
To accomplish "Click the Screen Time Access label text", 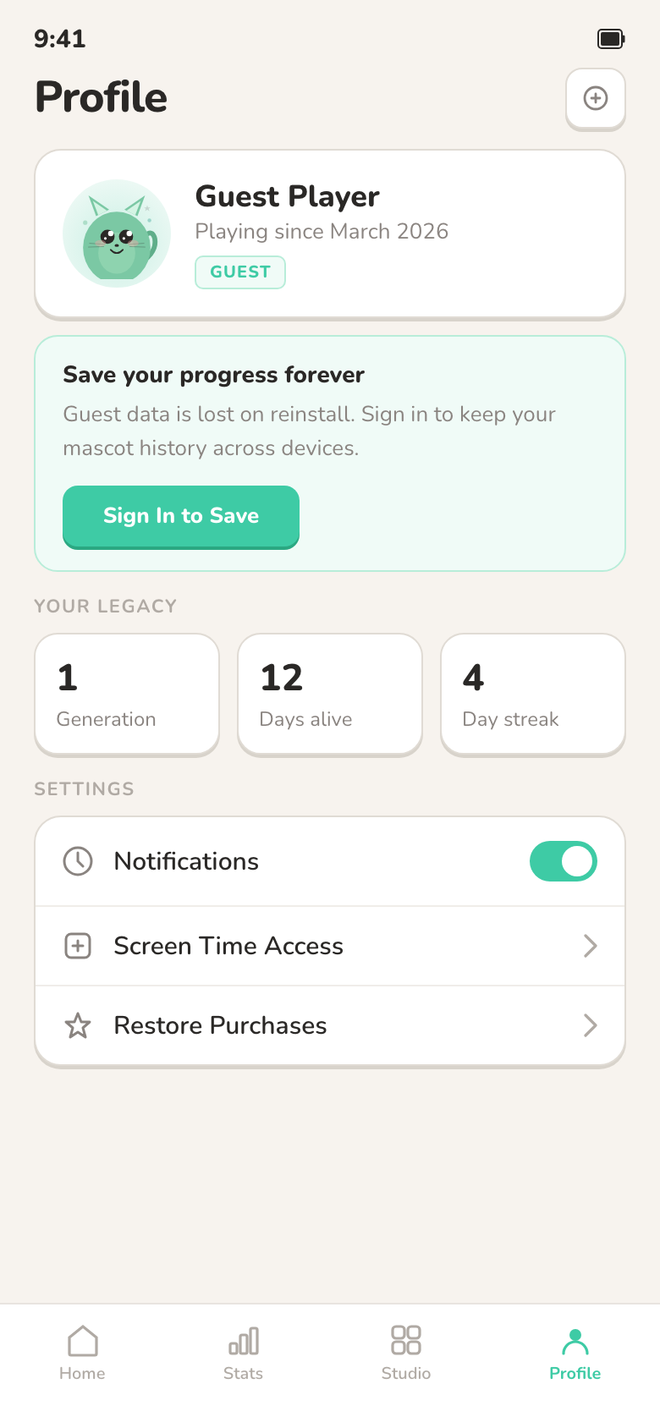I will coord(228,946).
